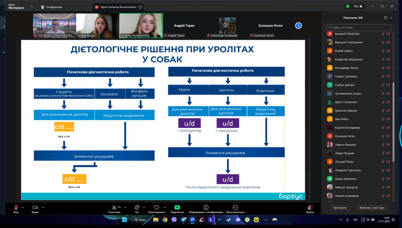
Task: Switch to the Конференция tab
Action: click(52, 7)
